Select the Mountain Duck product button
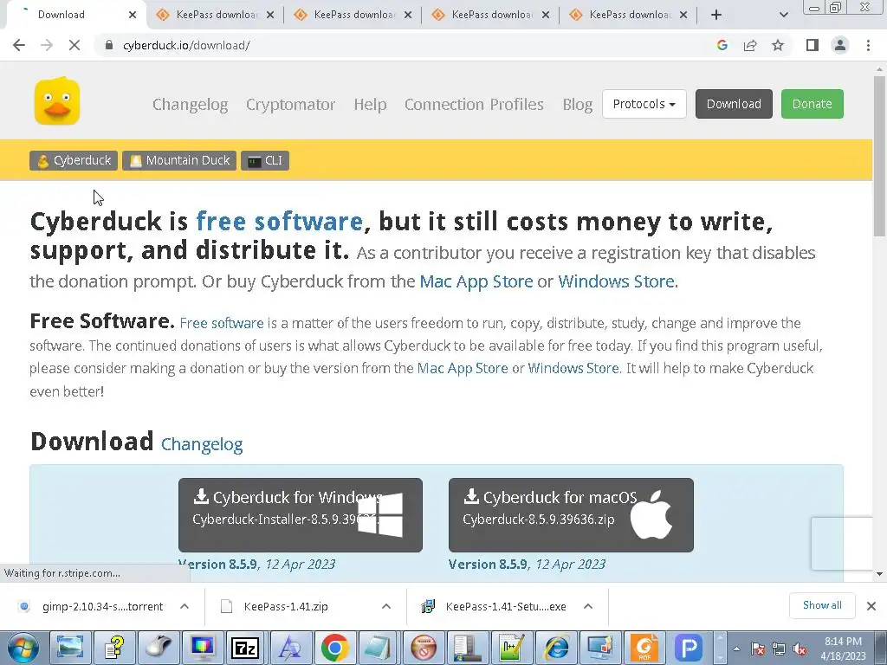The height and width of the screenshot is (665, 887). coord(179,160)
